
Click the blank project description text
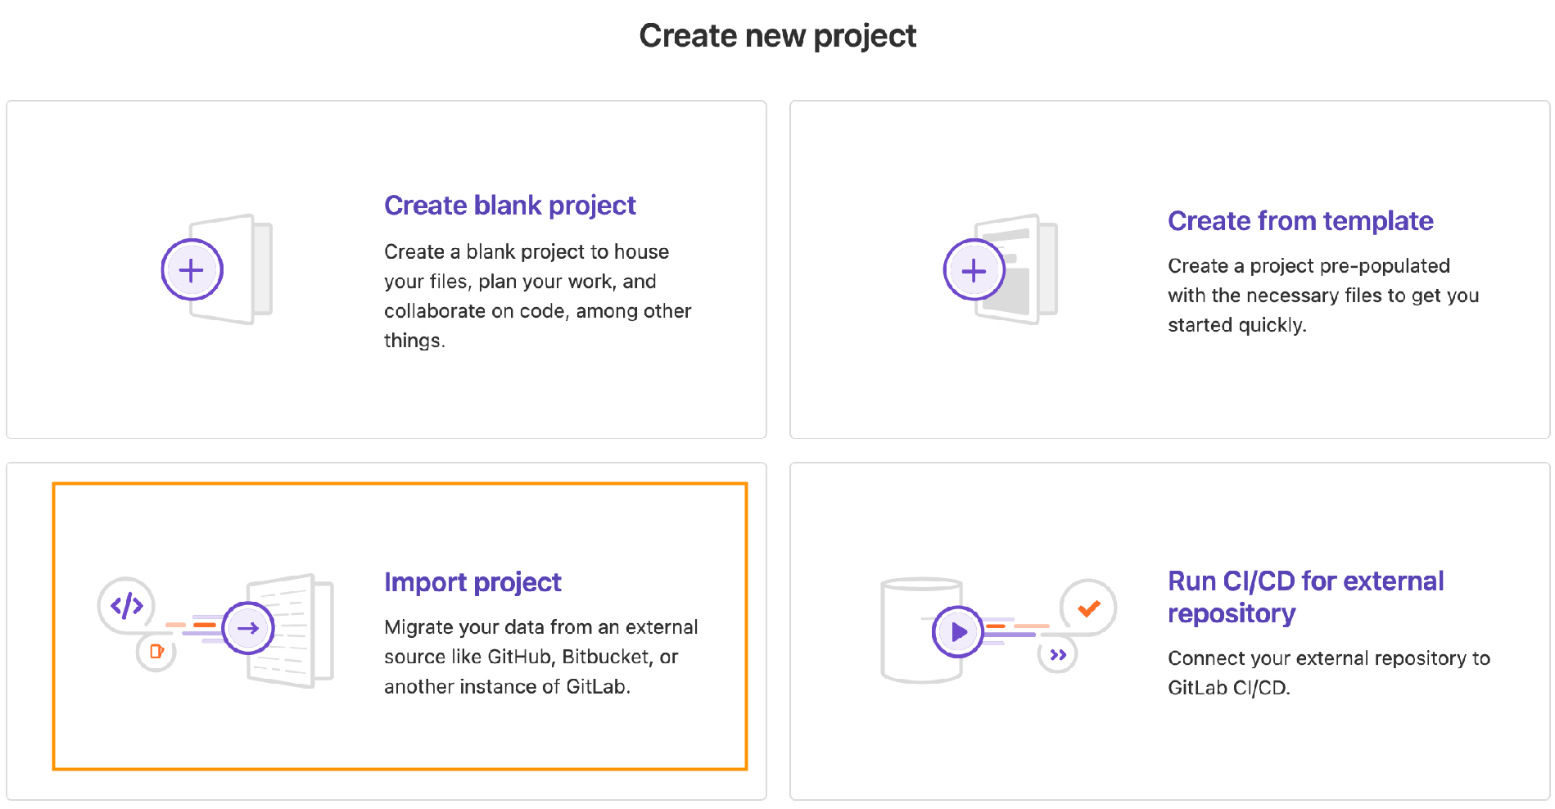click(x=537, y=296)
